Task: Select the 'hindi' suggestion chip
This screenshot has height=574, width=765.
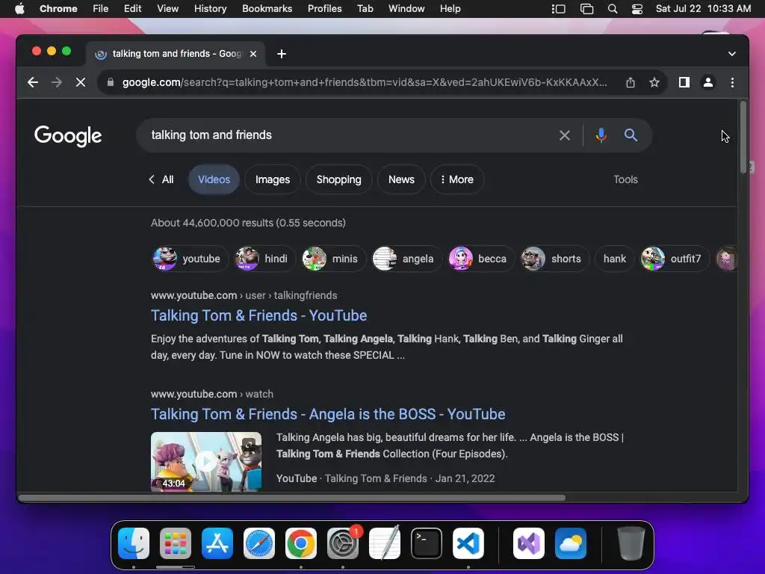Action: coord(265,259)
